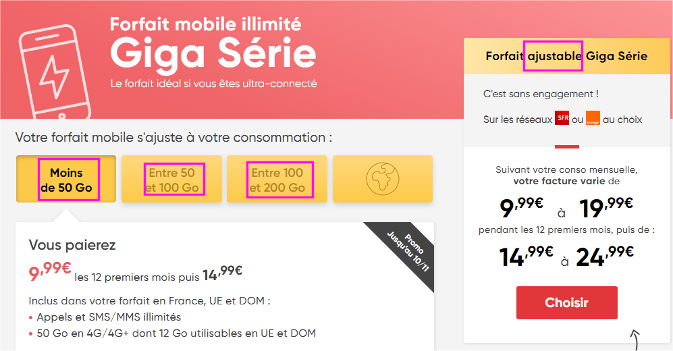Screen dimensions: 673x351
Task: Click the "Vous paierez" heading
Action: (72, 244)
